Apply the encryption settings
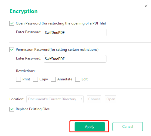The image size is (151, 136). pos(90,127)
